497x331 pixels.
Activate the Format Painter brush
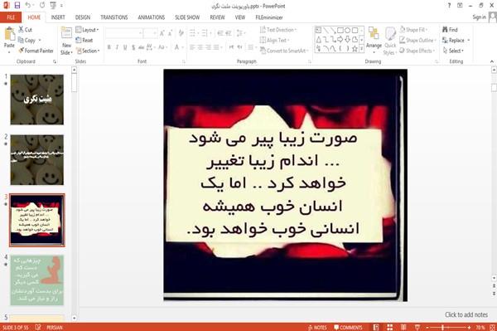(36, 51)
